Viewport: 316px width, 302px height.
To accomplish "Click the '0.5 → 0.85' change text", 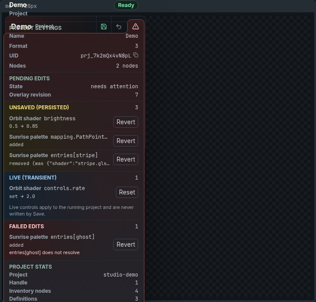I will (x=23, y=126).
